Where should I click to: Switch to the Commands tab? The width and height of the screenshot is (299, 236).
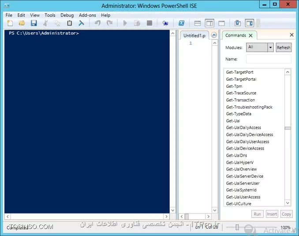235,35
